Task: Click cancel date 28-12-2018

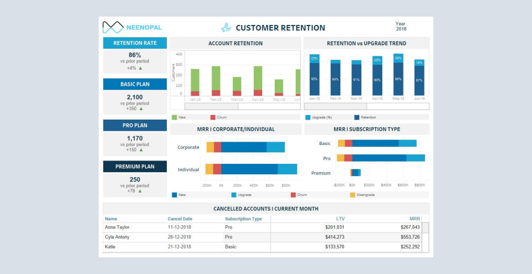Action: click(179, 237)
